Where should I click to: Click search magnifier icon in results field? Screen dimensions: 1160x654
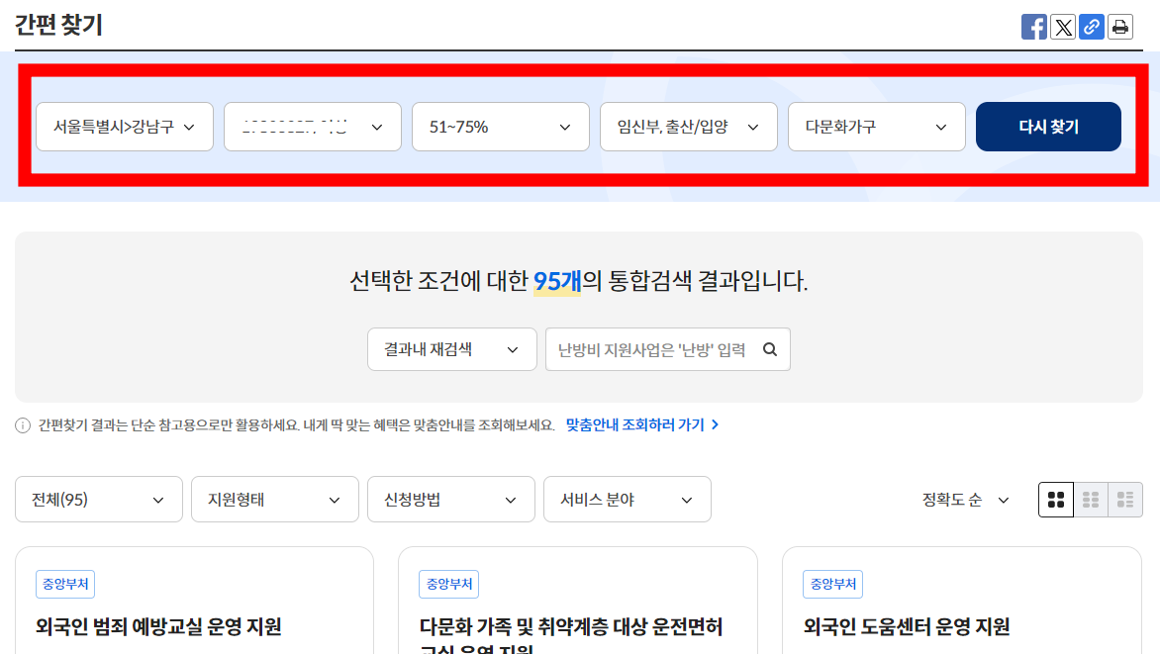pyautogui.click(x=770, y=349)
